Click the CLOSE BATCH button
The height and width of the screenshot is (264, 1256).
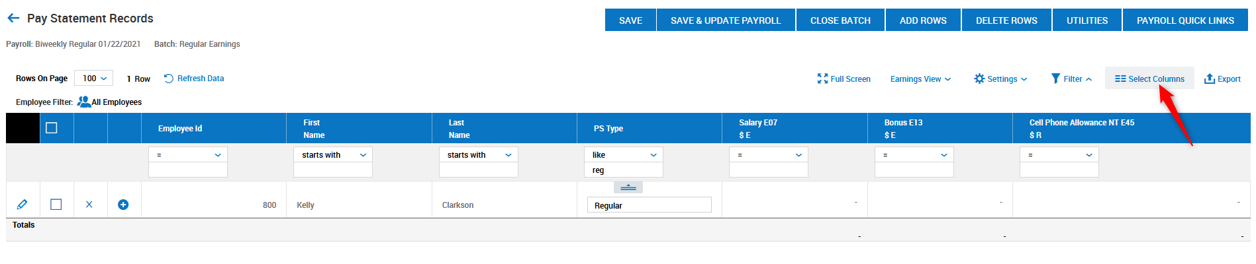(x=840, y=20)
